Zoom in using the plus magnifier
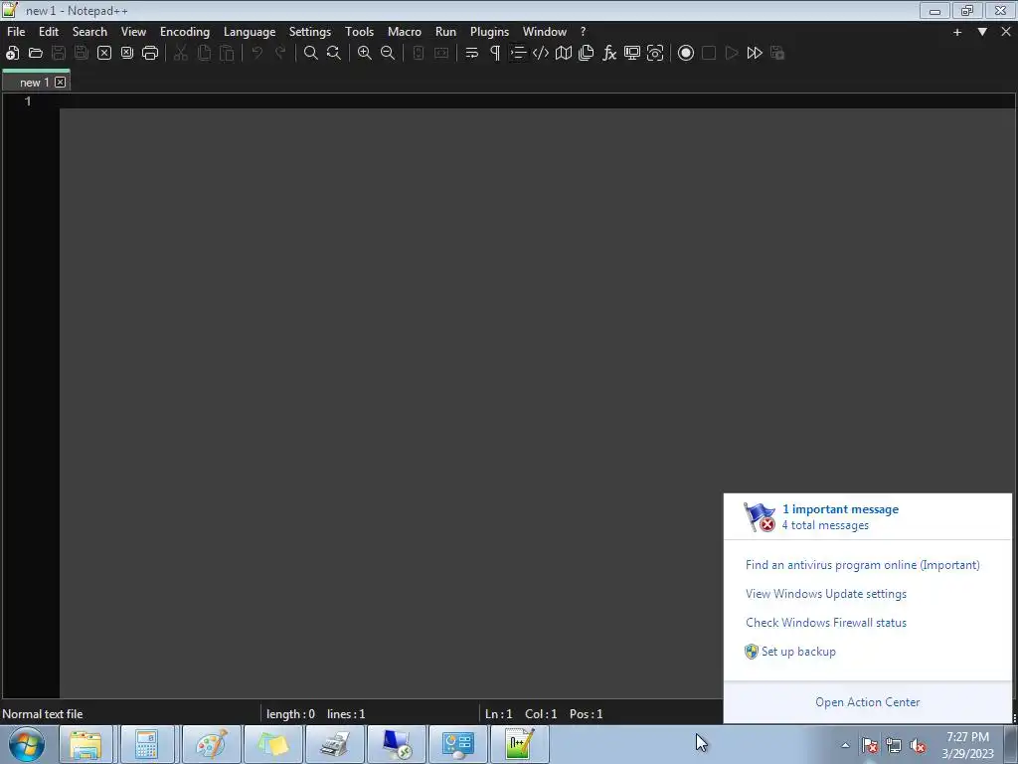This screenshot has width=1018, height=764. pyautogui.click(x=365, y=54)
